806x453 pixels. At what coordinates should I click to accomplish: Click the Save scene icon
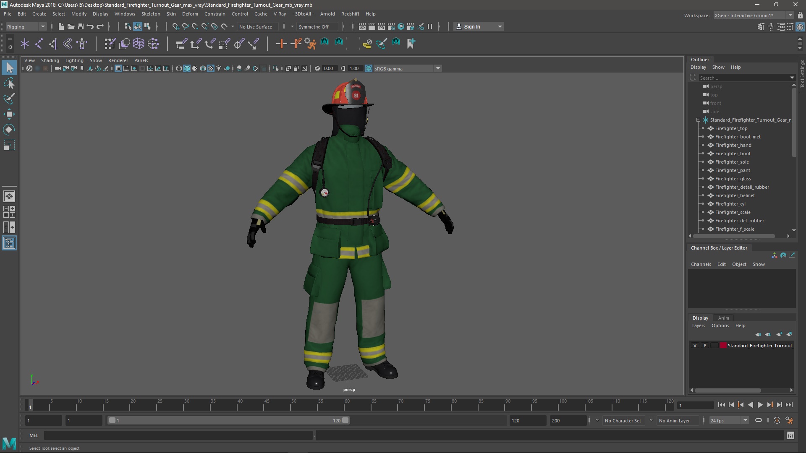click(80, 26)
